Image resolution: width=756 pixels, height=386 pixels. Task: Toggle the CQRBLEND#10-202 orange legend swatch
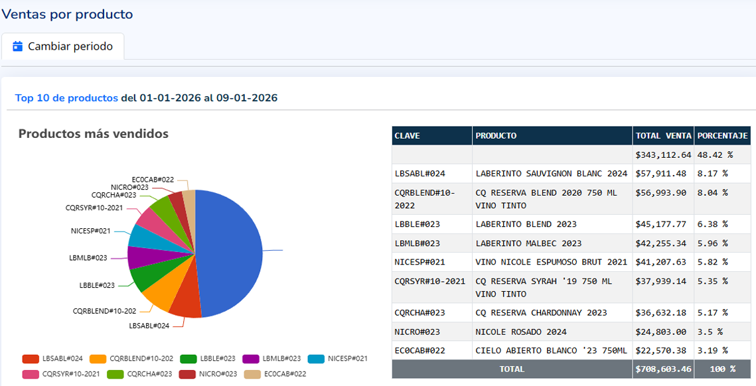(98, 359)
